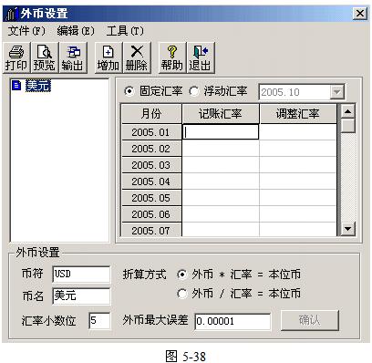Select the 2005.05 row header
The image size is (372, 363).
pos(151,198)
